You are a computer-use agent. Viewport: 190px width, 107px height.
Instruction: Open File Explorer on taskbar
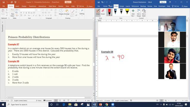click(70, 104)
